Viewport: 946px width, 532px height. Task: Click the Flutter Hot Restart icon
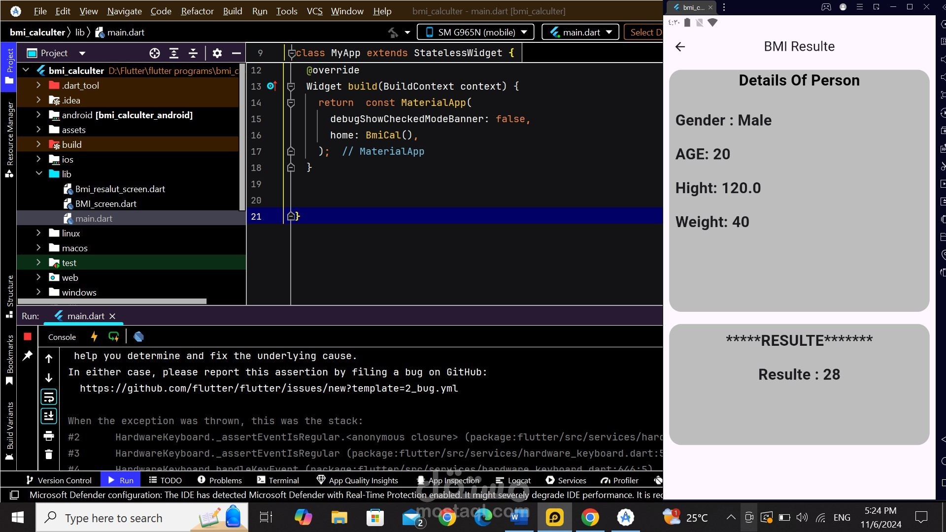point(114,336)
